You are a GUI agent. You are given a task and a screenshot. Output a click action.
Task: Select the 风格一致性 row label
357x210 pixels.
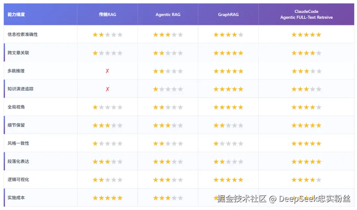[18, 143]
